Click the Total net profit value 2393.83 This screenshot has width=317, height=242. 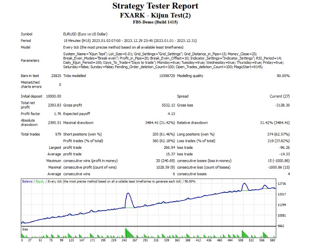[x=55, y=105]
